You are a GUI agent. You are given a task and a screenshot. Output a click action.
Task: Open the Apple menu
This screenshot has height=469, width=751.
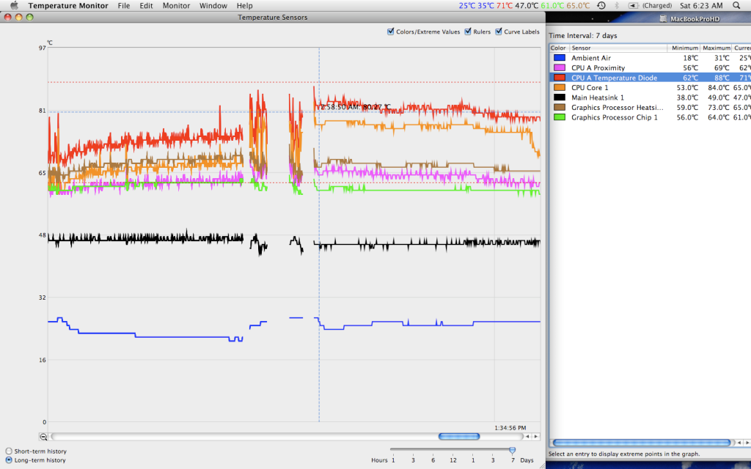(13, 6)
